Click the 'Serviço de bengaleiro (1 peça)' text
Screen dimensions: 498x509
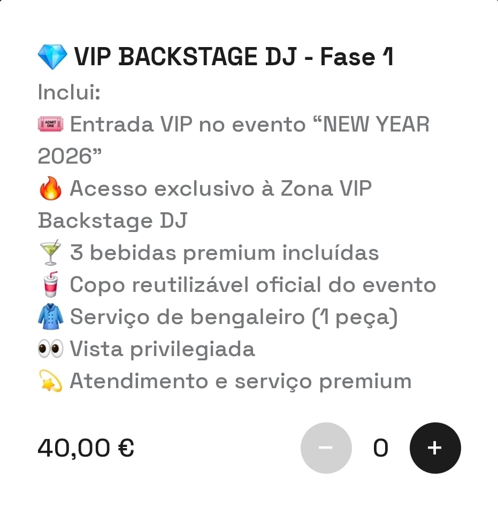coord(234,317)
